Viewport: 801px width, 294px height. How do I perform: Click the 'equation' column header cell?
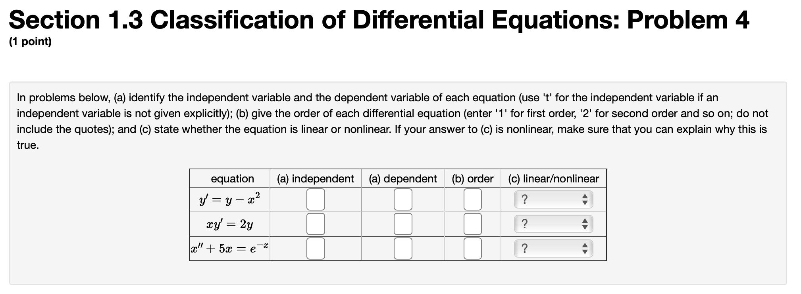(x=233, y=178)
